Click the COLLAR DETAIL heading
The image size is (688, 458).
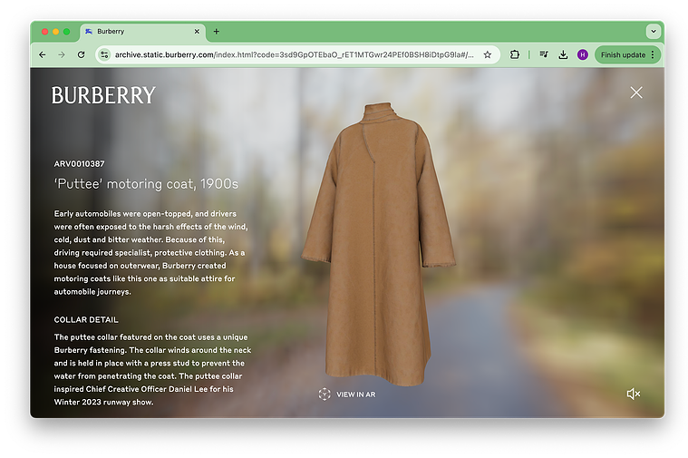tap(86, 319)
